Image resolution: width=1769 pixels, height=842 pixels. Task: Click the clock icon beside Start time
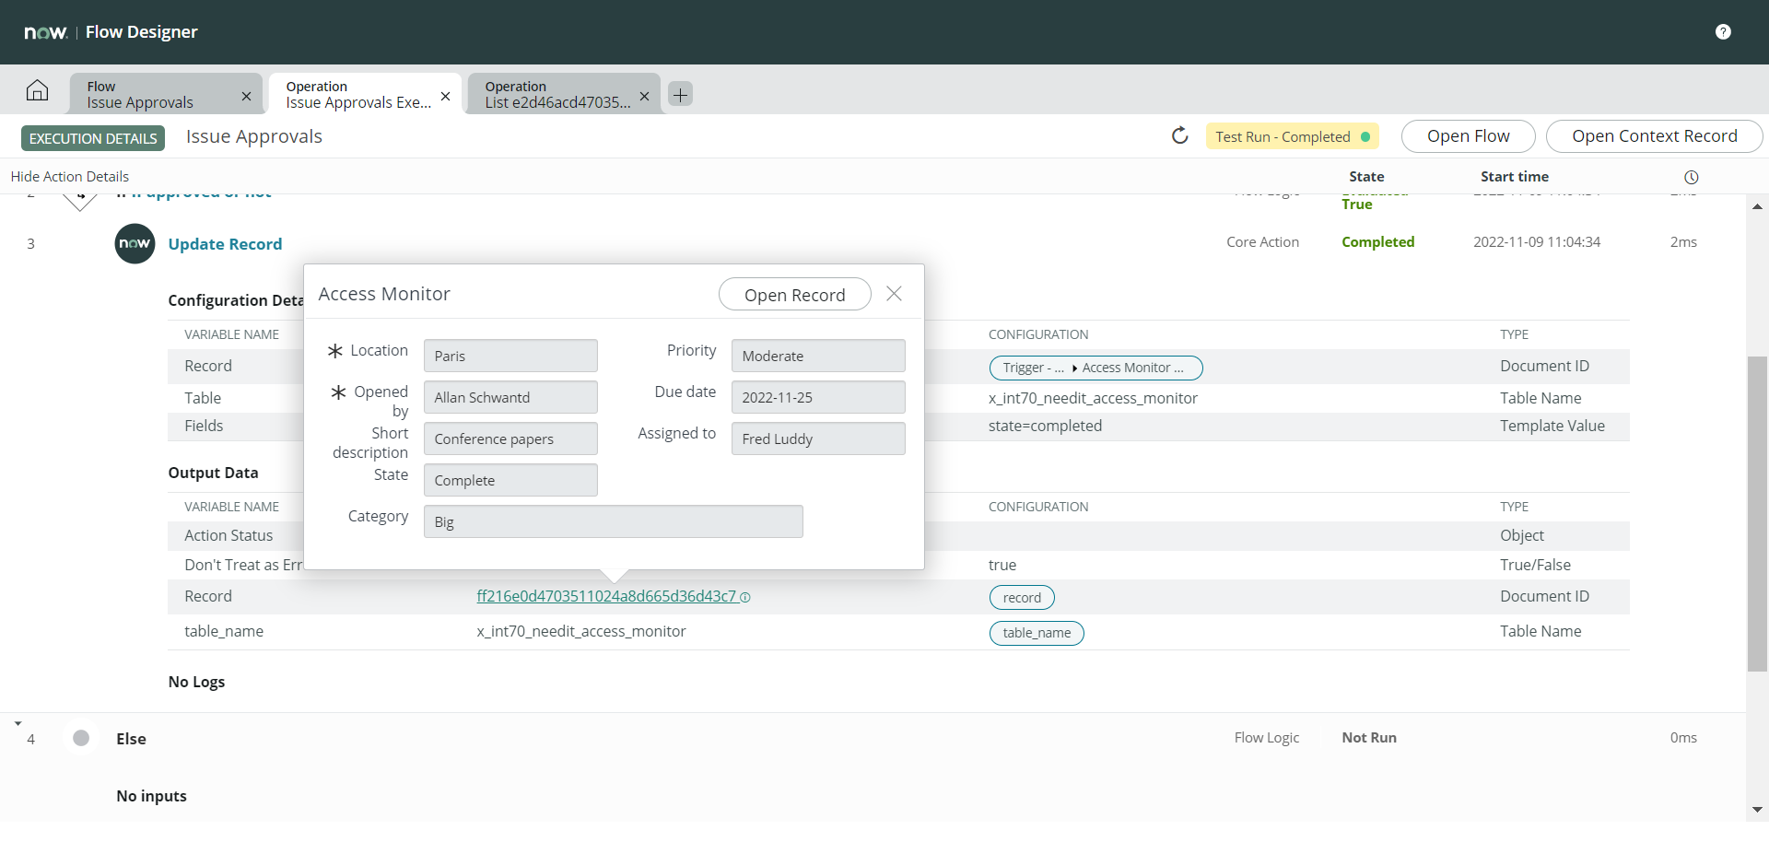(1693, 177)
